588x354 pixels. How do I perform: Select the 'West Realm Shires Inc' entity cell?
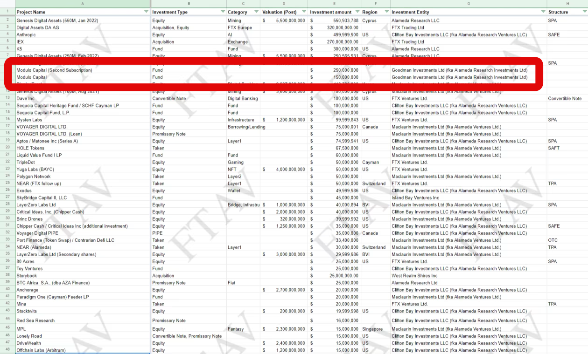click(x=469, y=276)
